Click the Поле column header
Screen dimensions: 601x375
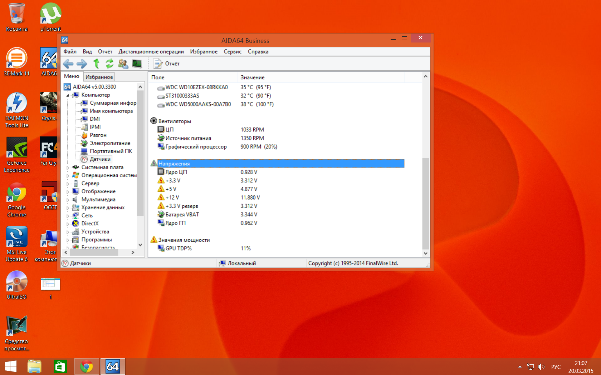point(193,77)
